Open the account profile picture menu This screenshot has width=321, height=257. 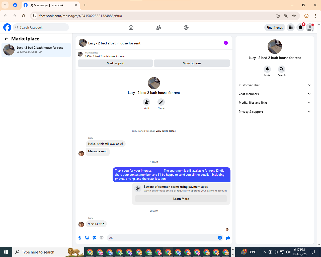310,28
